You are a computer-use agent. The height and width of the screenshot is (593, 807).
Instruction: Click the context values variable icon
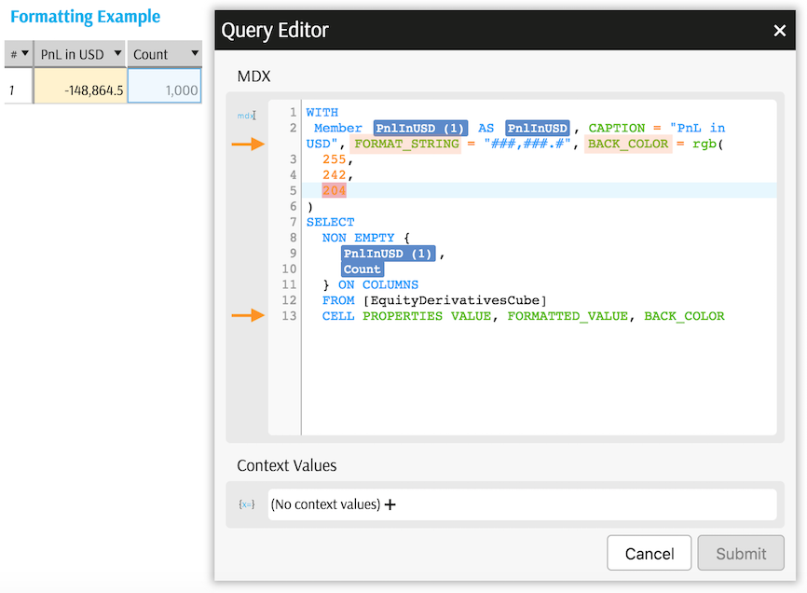click(247, 504)
